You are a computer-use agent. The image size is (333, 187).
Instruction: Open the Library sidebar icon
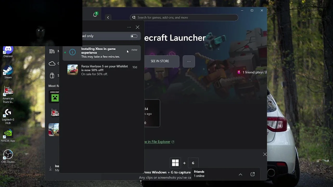coord(52,51)
